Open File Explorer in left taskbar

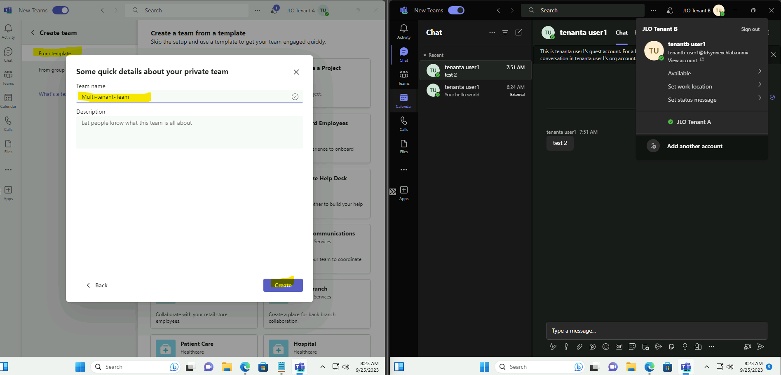click(x=227, y=367)
